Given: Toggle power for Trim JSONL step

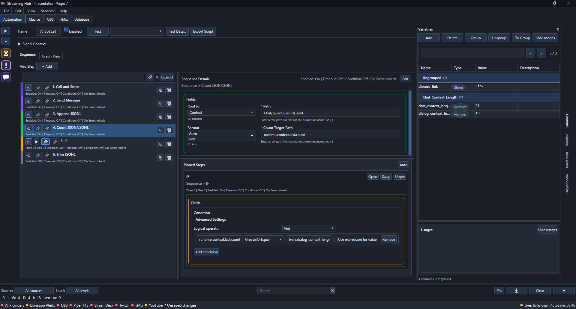Looking at the screenshot, I should pyautogui.click(x=28, y=155).
